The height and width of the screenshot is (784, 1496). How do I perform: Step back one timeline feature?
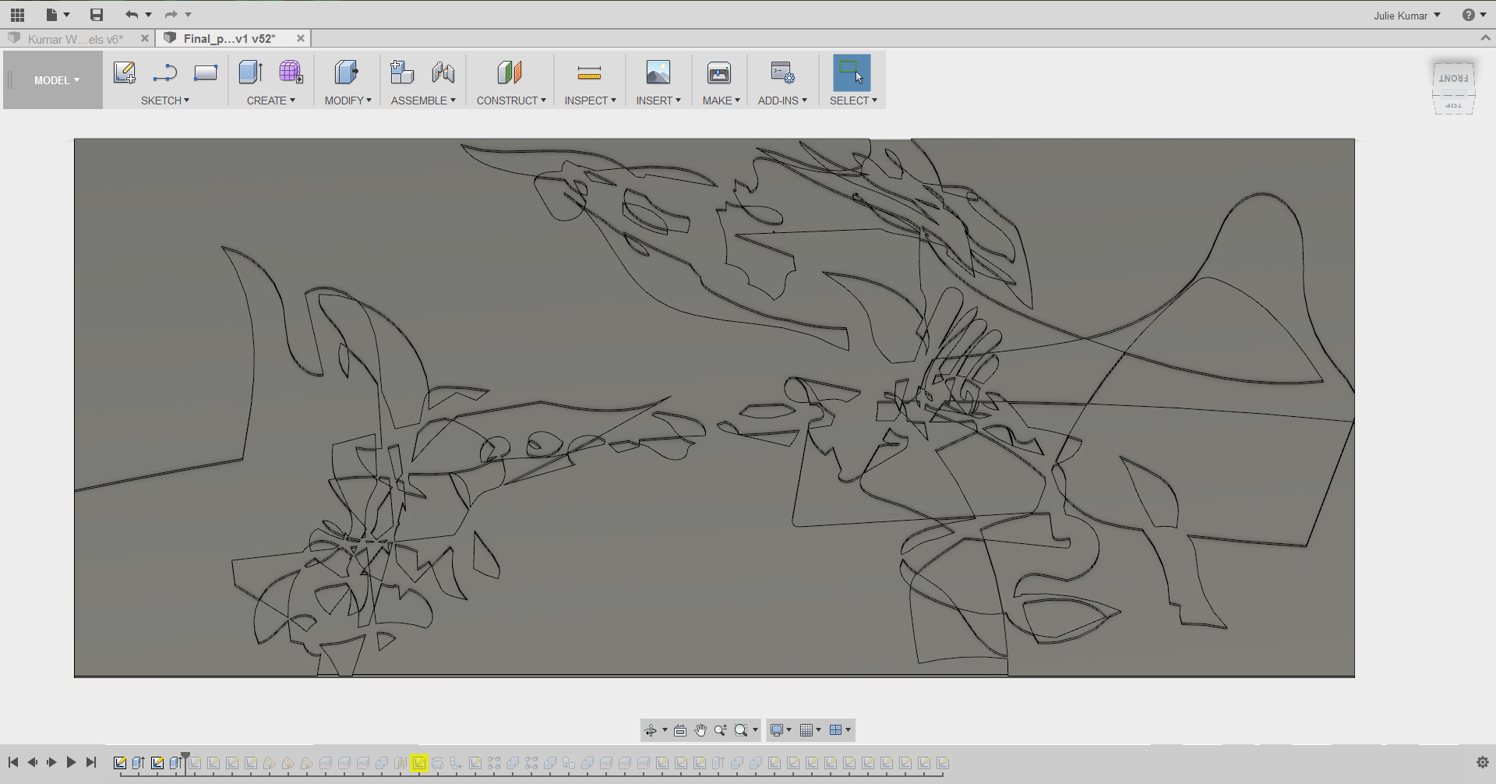coord(32,762)
